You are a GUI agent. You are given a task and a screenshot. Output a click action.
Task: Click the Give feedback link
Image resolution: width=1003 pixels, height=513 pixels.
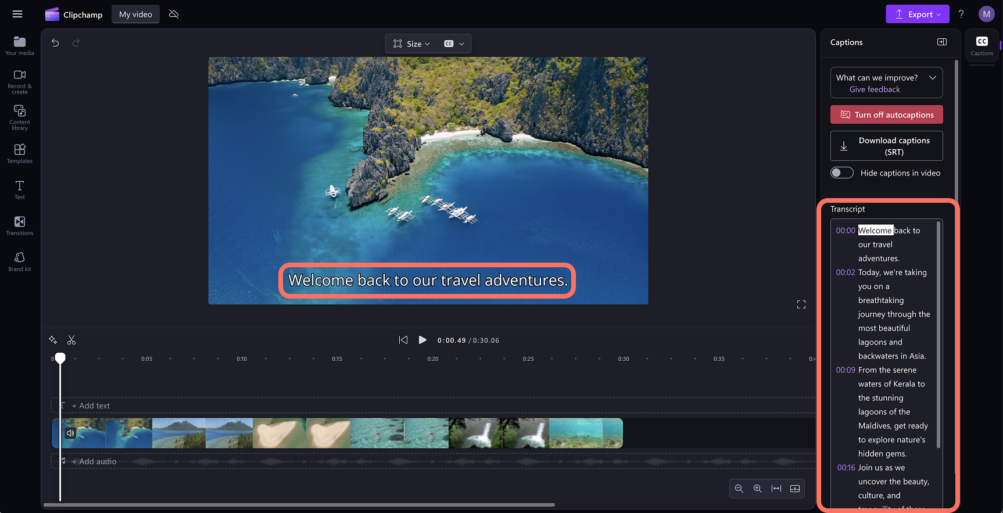click(875, 89)
